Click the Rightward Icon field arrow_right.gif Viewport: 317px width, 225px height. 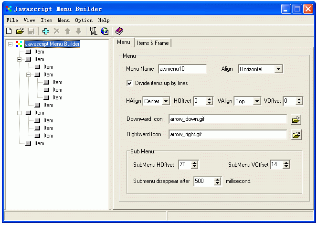[x=228, y=135]
